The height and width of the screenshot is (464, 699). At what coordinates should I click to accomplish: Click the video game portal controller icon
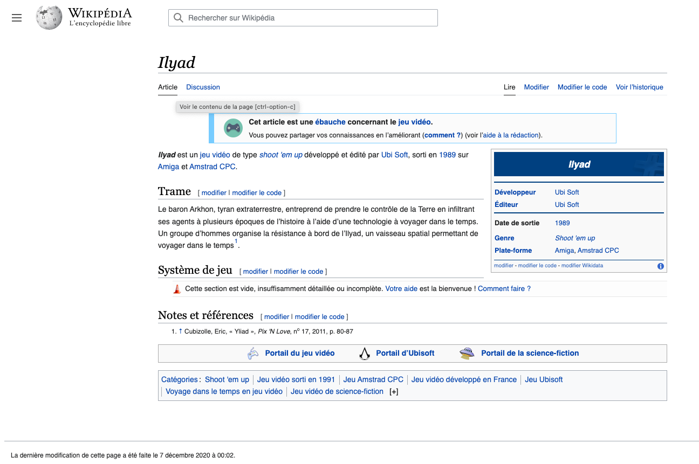(253, 354)
